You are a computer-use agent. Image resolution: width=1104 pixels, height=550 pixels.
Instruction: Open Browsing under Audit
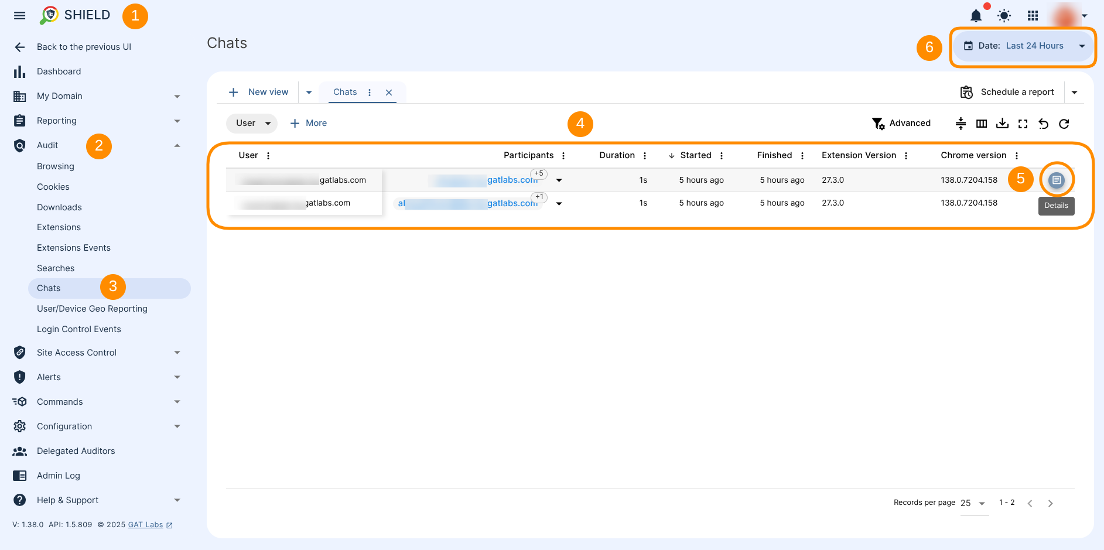coord(56,166)
